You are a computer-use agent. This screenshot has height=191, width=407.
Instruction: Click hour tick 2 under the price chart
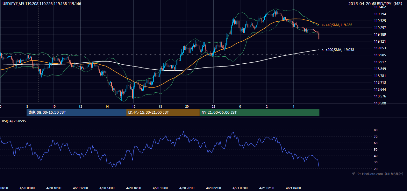267,107
